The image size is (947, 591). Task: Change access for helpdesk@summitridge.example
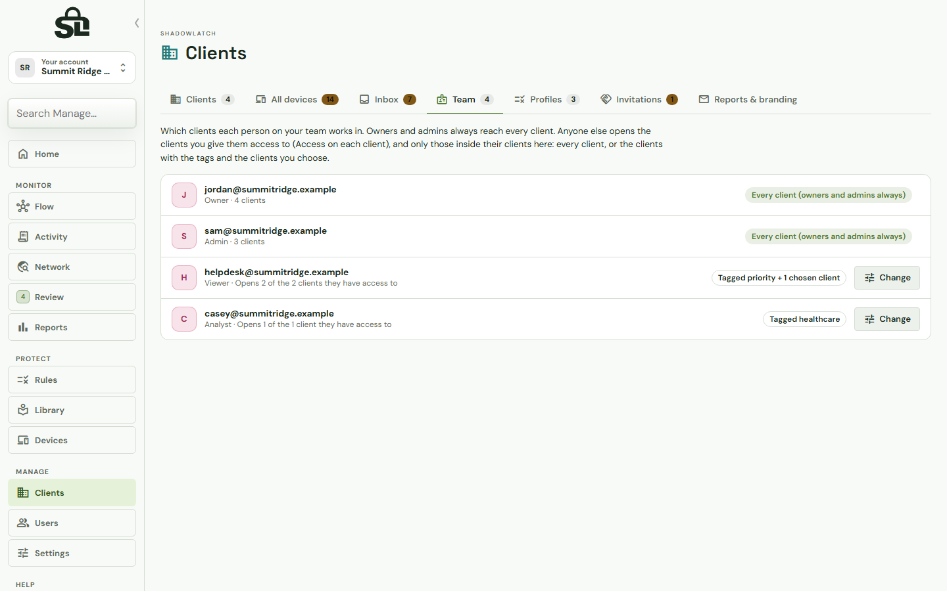886,278
